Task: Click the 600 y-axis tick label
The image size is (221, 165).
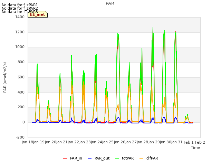Action: tap(21, 77)
